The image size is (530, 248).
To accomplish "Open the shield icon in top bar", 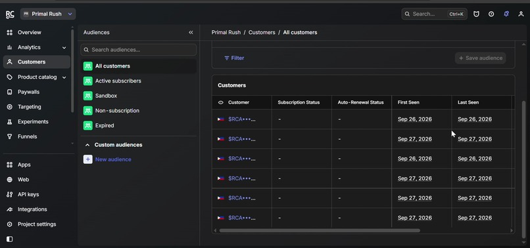I will pos(476,14).
